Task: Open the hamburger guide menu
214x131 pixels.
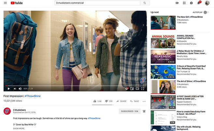Action: (5, 3)
